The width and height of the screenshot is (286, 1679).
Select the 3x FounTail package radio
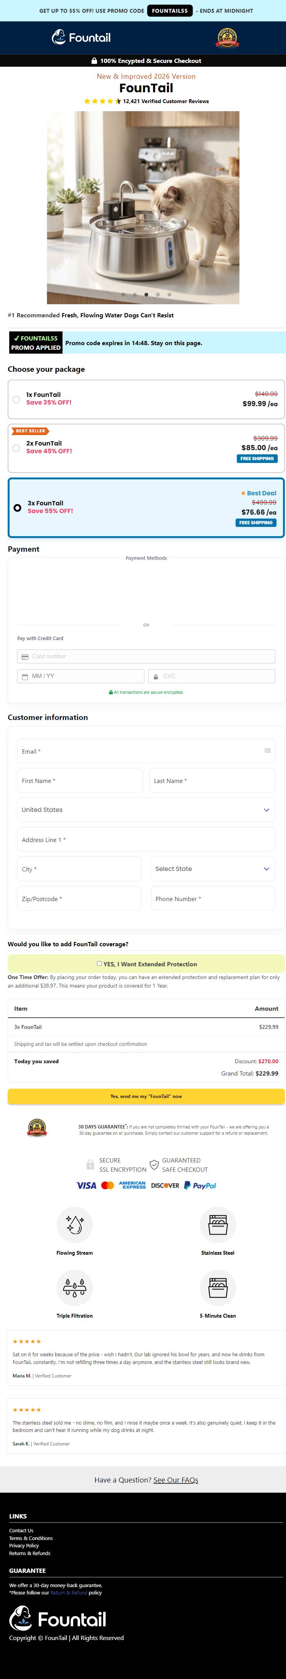click(18, 508)
